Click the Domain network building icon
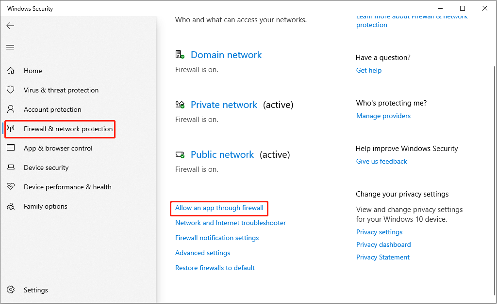The width and height of the screenshot is (497, 304). tap(180, 55)
